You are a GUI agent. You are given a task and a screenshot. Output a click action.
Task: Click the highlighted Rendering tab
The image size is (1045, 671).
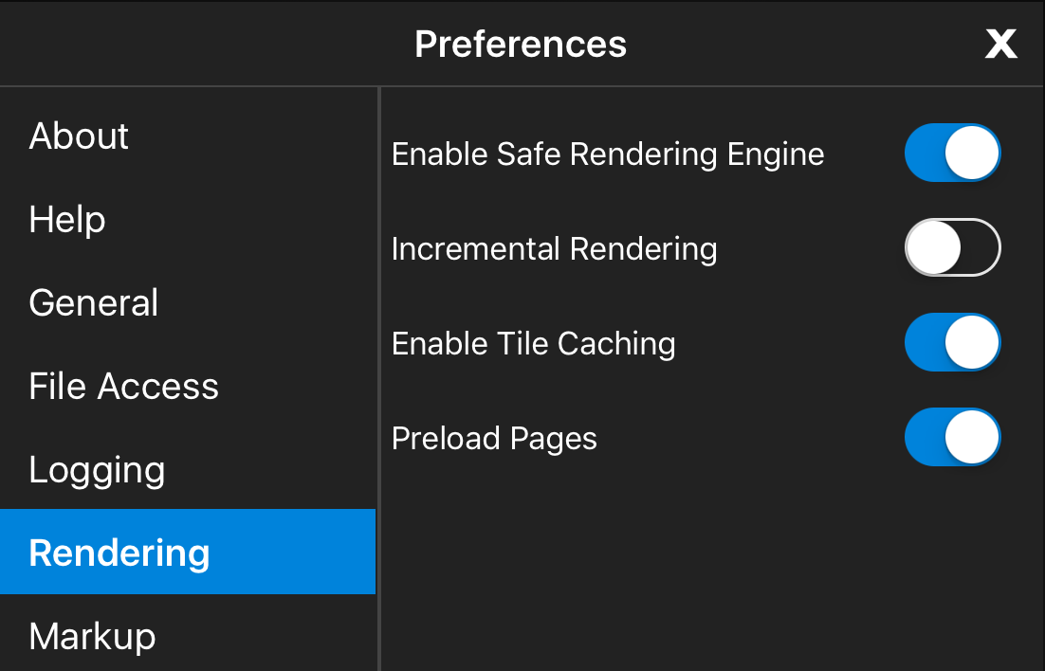119,553
